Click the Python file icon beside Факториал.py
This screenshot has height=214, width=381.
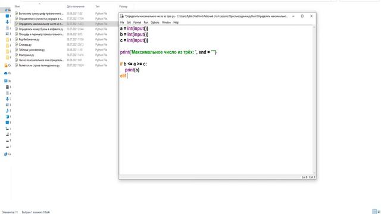click(17, 55)
